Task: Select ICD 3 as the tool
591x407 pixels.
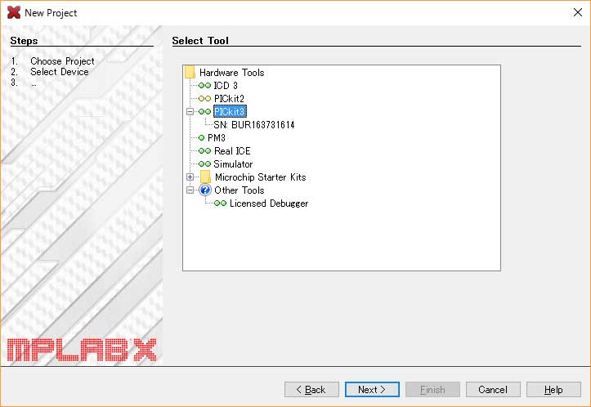Action: [x=226, y=86]
